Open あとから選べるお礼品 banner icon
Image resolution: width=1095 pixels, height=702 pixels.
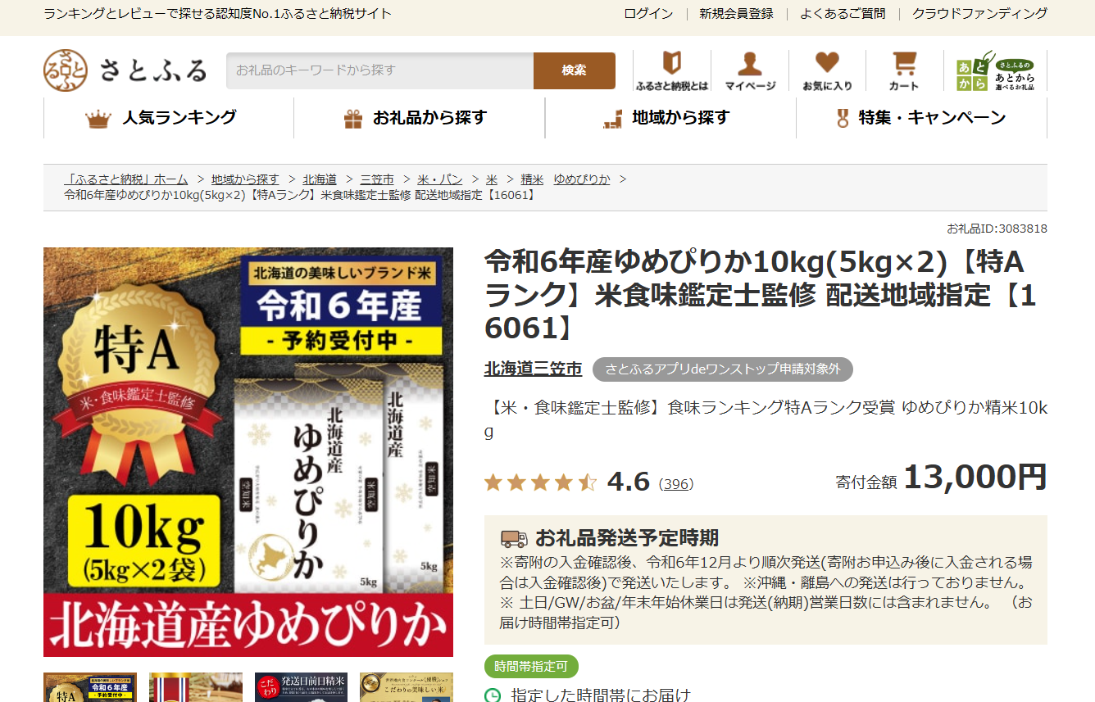tap(995, 70)
